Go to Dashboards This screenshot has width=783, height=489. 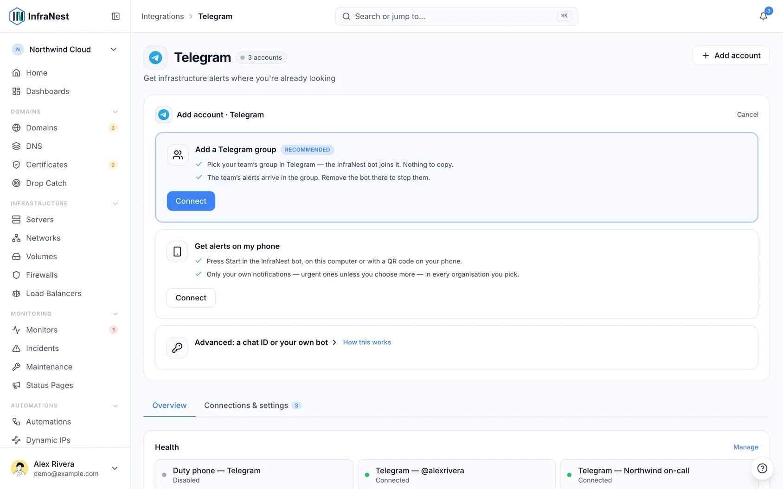(65, 91)
